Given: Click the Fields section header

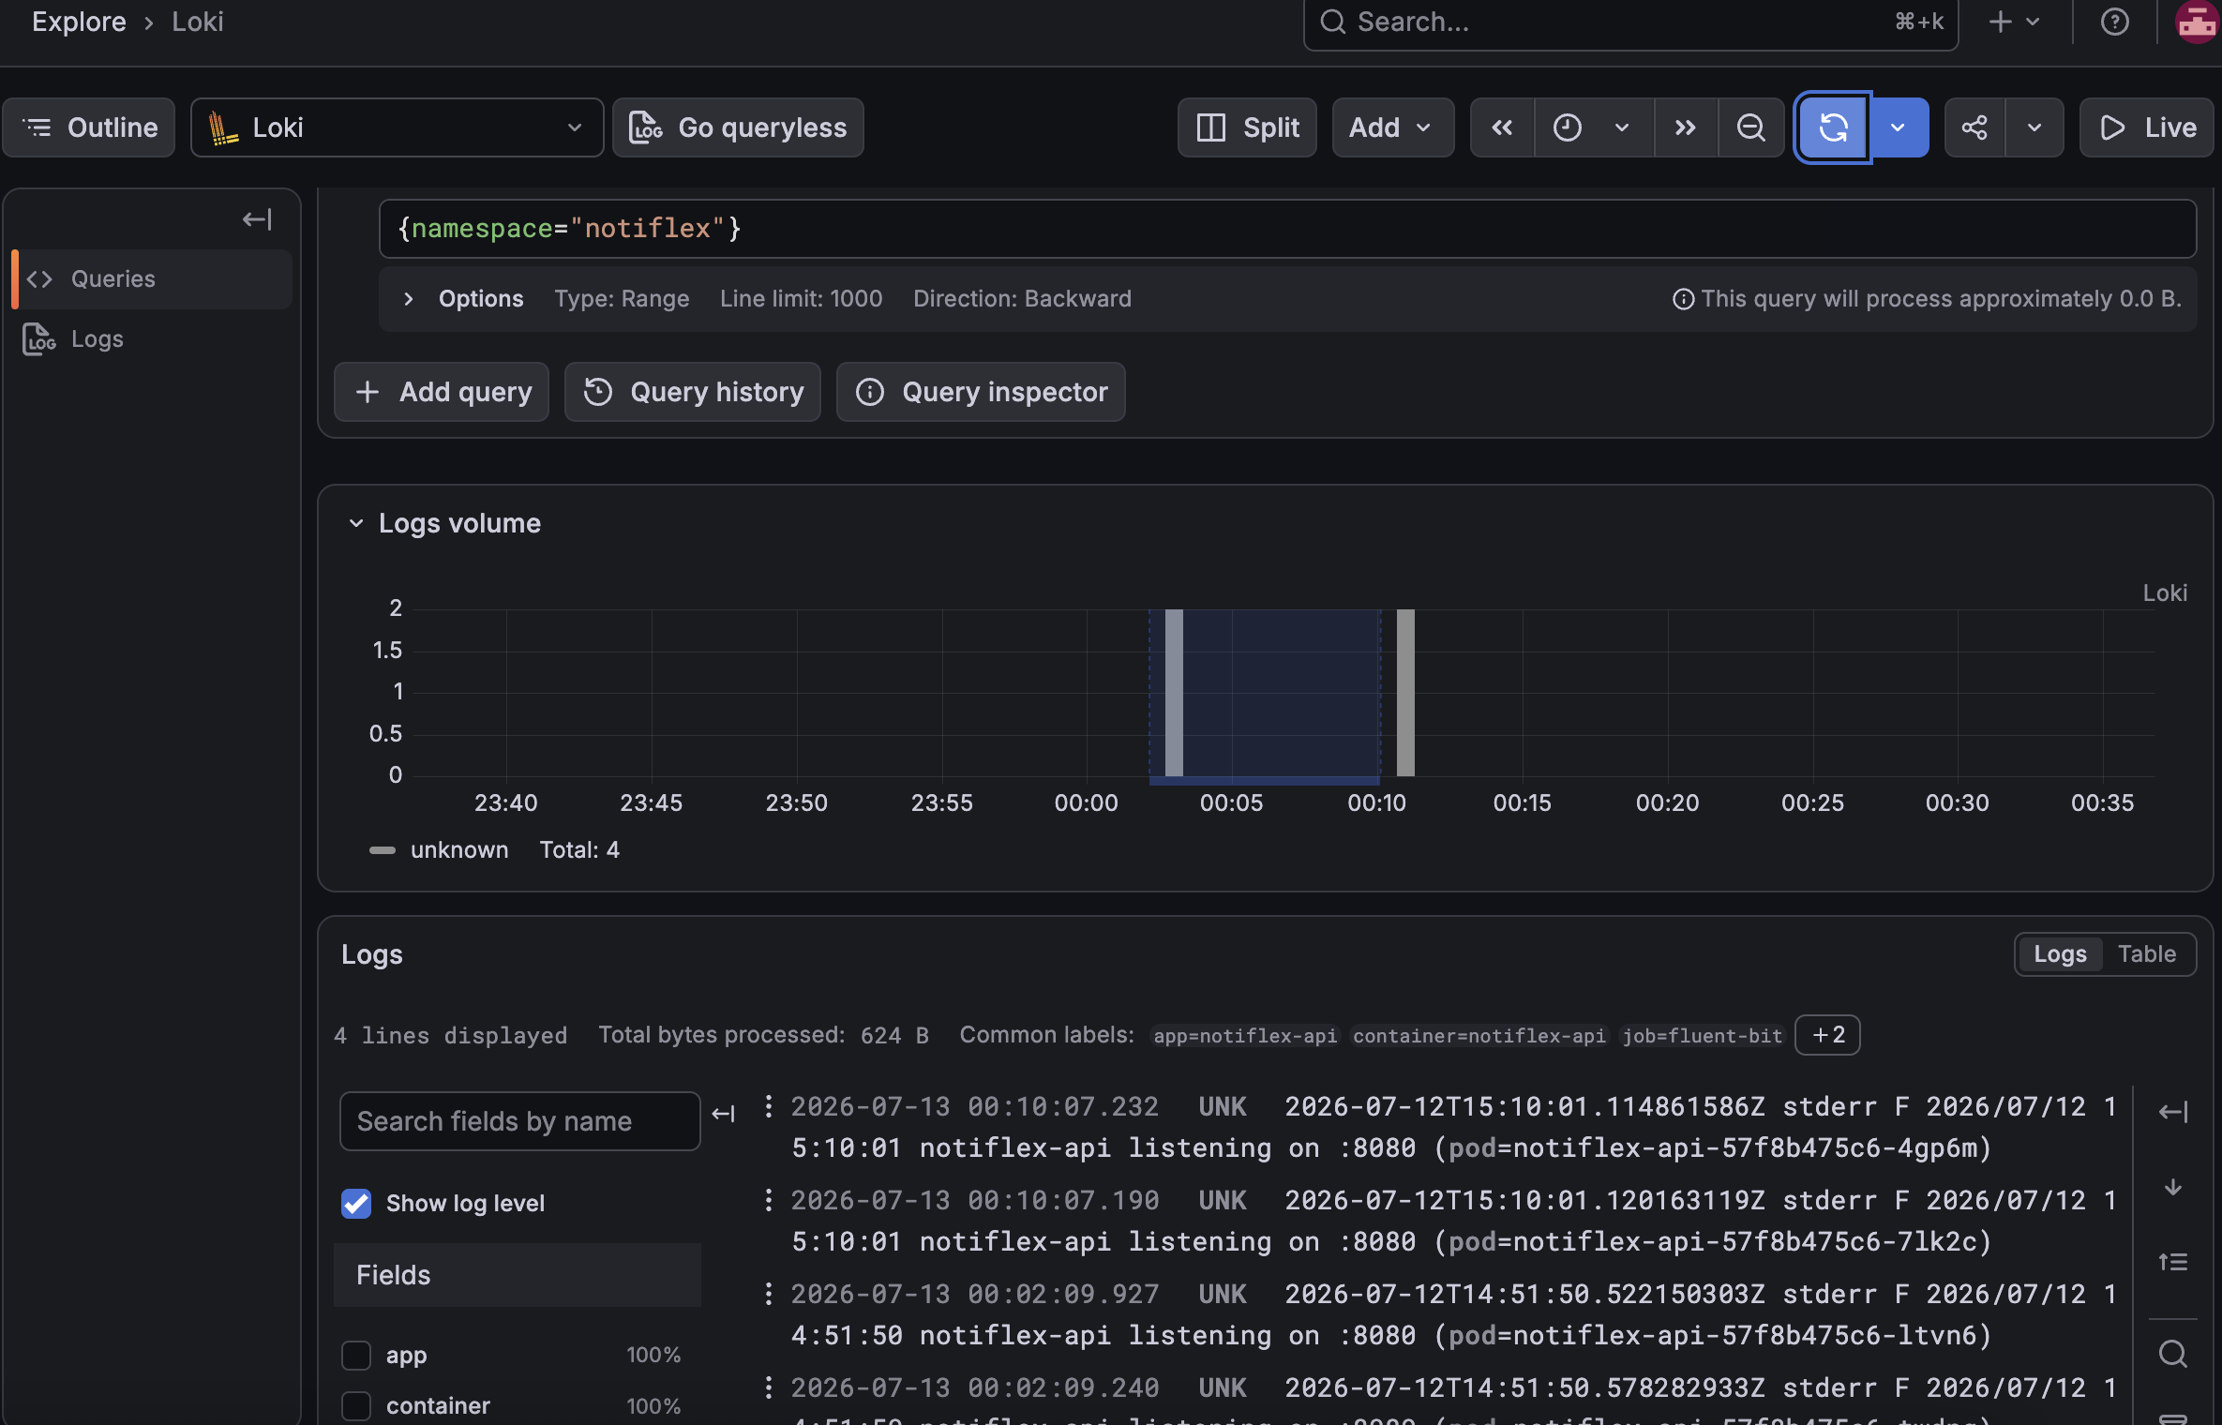Looking at the screenshot, I should (518, 1275).
